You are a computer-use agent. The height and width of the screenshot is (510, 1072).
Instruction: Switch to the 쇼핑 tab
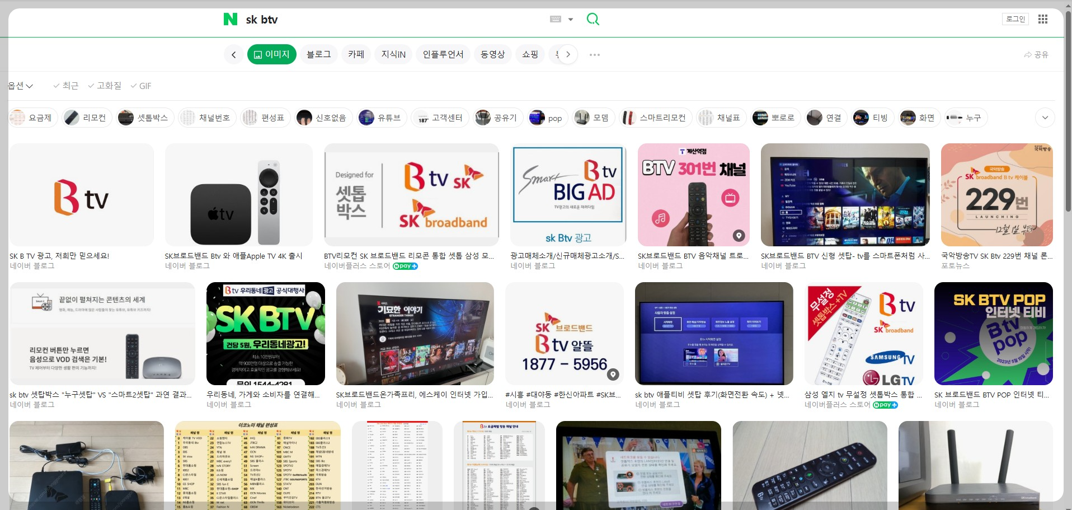(x=530, y=54)
